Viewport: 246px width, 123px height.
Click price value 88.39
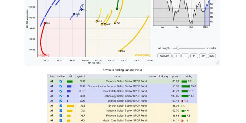(176, 106)
